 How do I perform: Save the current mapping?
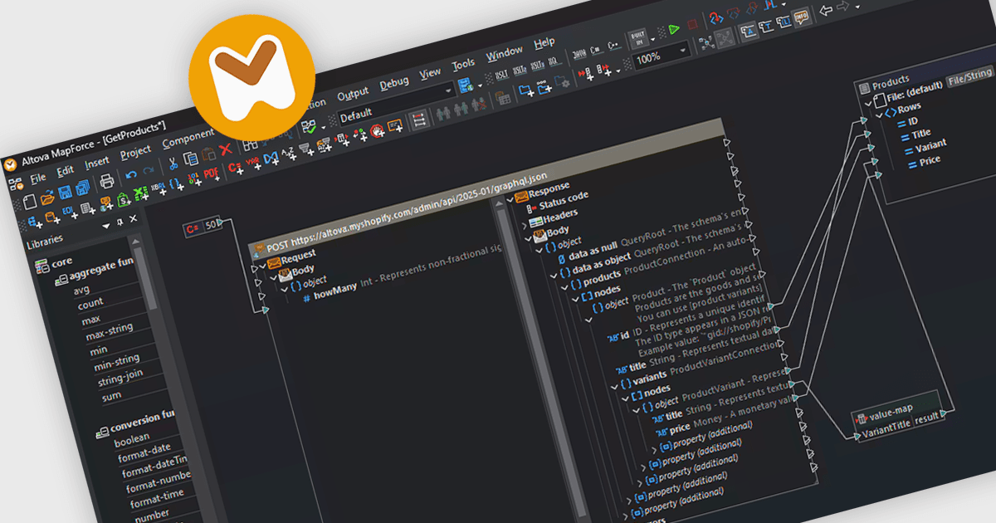[x=65, y=192]
